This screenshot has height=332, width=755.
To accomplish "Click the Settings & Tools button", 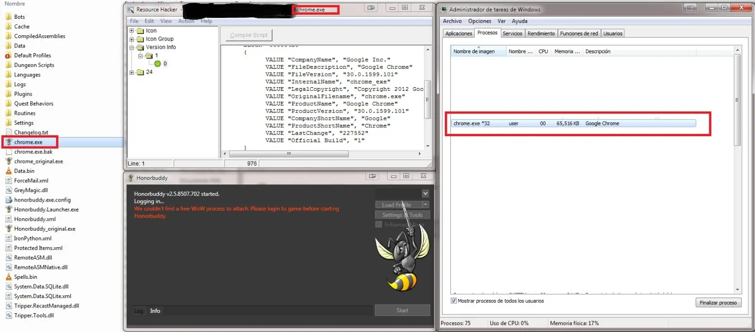I will [x=403, y=215].
